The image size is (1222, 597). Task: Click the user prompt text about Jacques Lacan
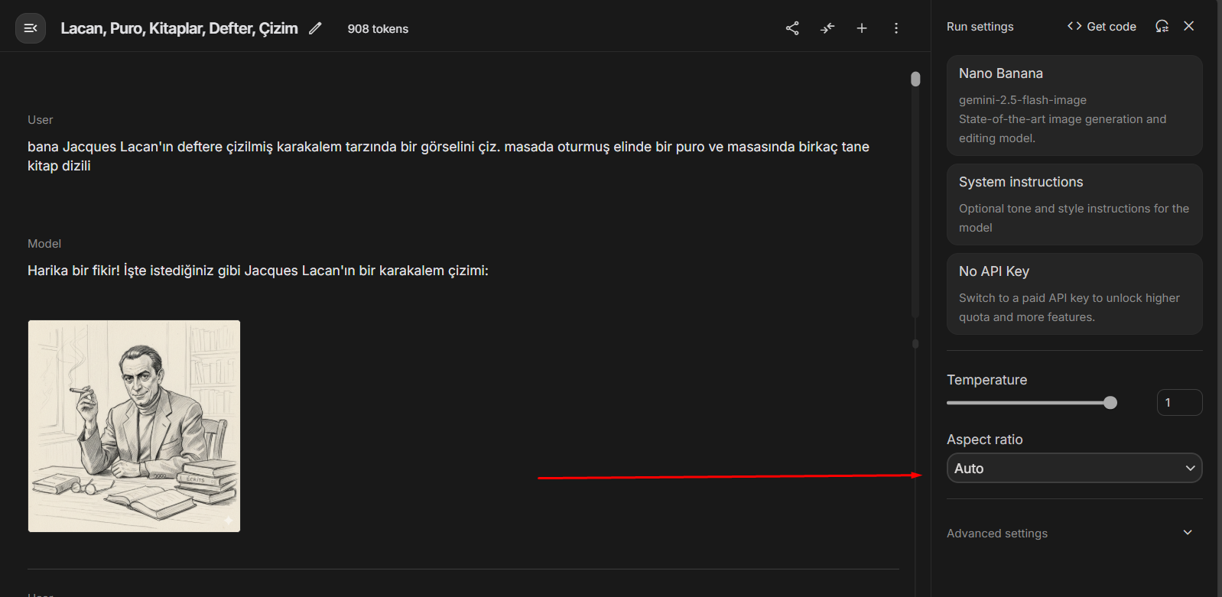click(448, 156)
